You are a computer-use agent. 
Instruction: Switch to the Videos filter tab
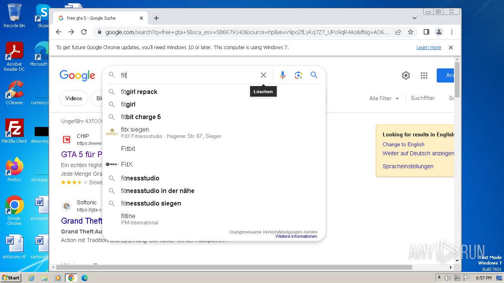click(x=74, y=98)
